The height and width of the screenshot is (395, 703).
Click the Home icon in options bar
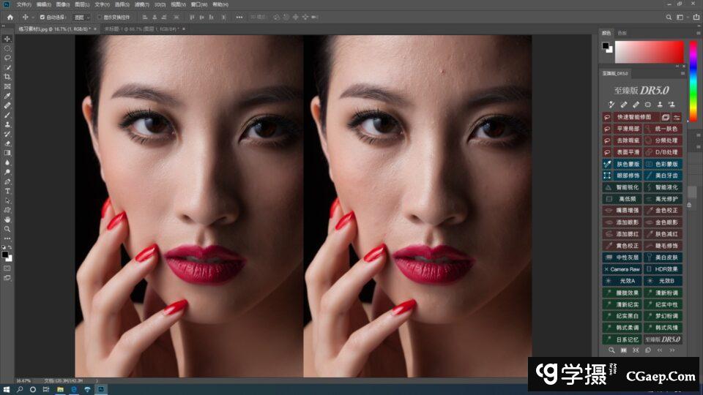pos(10,17)
